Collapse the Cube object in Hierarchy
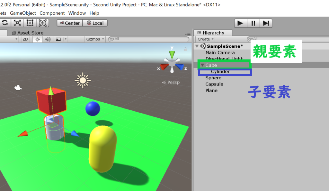 (x=202, y=65)
